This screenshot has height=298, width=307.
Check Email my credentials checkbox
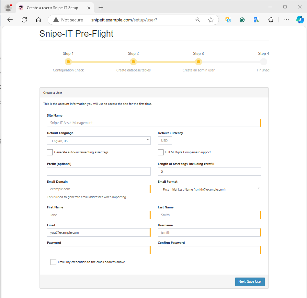[x=53, y=262]
